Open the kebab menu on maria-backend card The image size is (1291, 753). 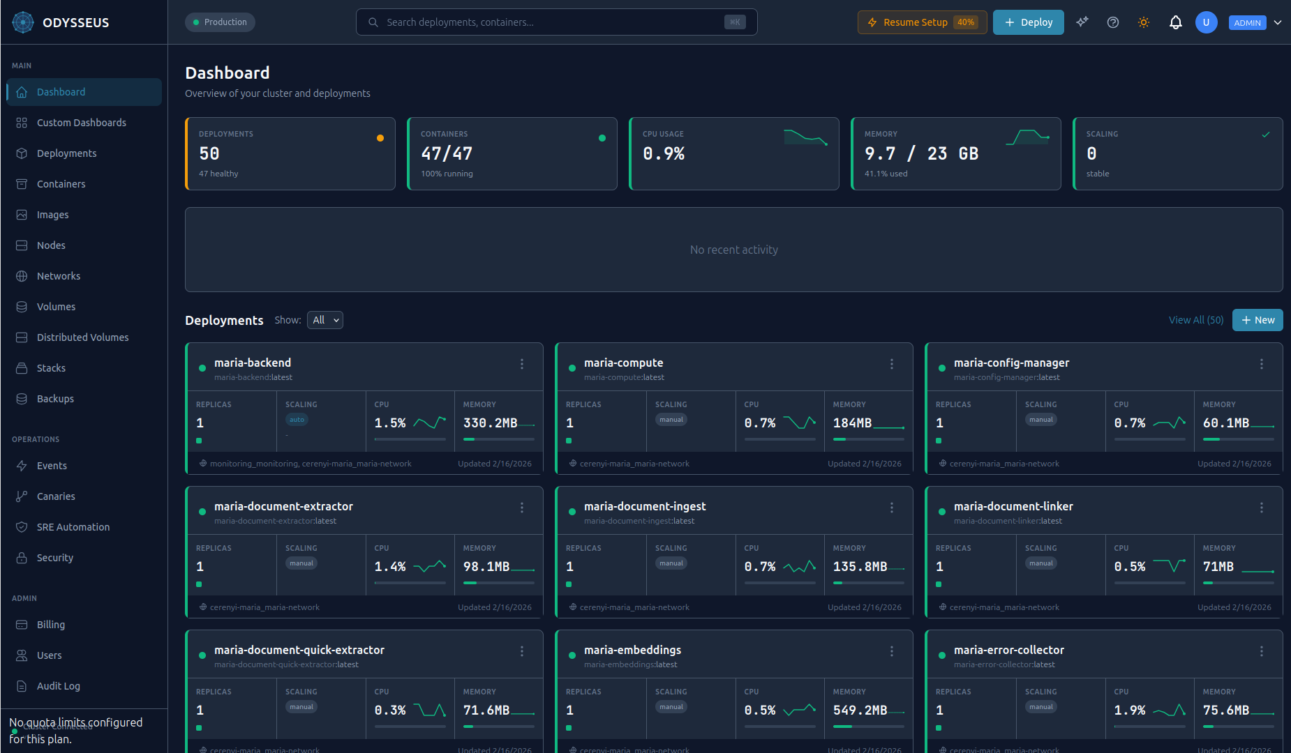point(521,363)
